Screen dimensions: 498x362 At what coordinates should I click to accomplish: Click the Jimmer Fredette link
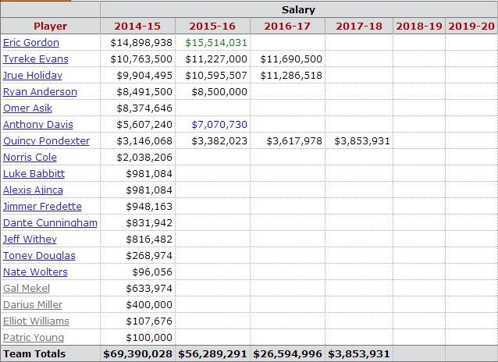click(x=42, y=207)
